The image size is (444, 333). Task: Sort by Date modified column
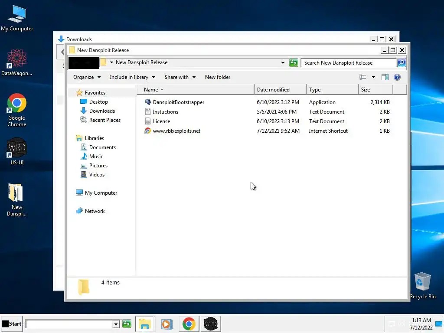(x=280, y=89)
